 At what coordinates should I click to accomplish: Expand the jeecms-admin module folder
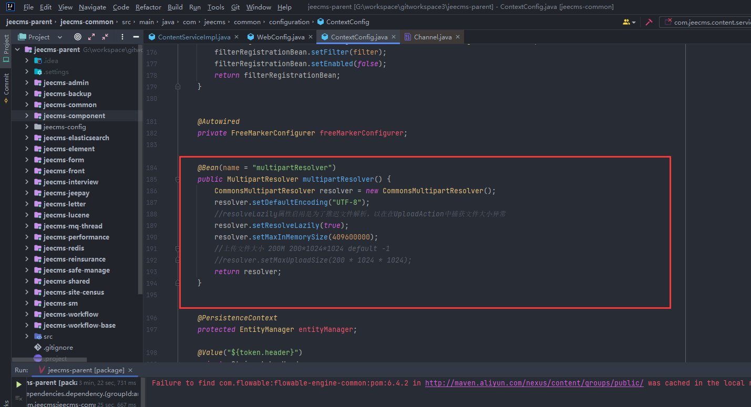click(x=27, y=82)
